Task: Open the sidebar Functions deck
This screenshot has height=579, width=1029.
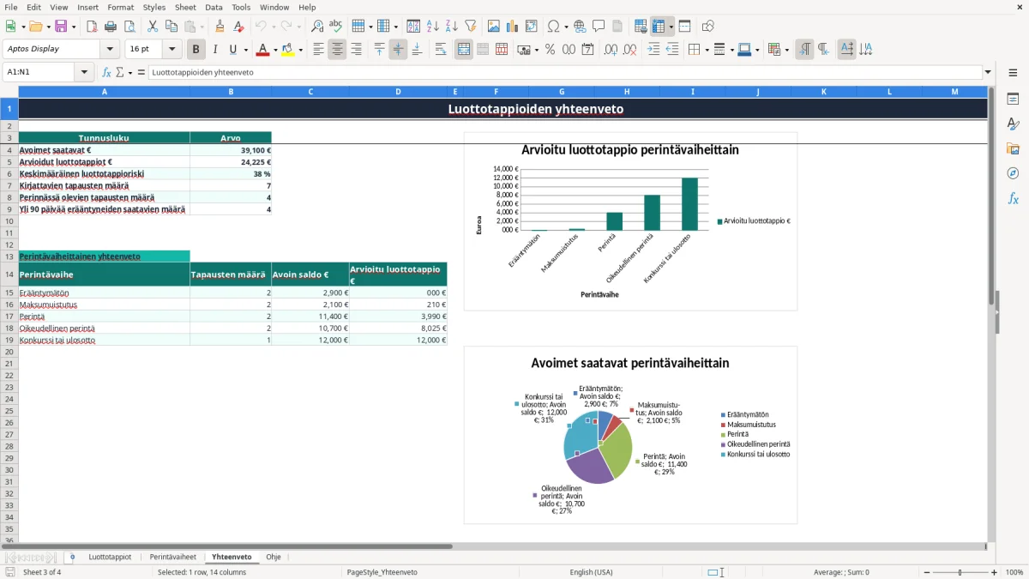Action: click(1013, 198)
